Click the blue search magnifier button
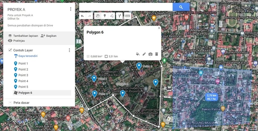The height and width of the screenshot is (131, 258). click(181, 7)
